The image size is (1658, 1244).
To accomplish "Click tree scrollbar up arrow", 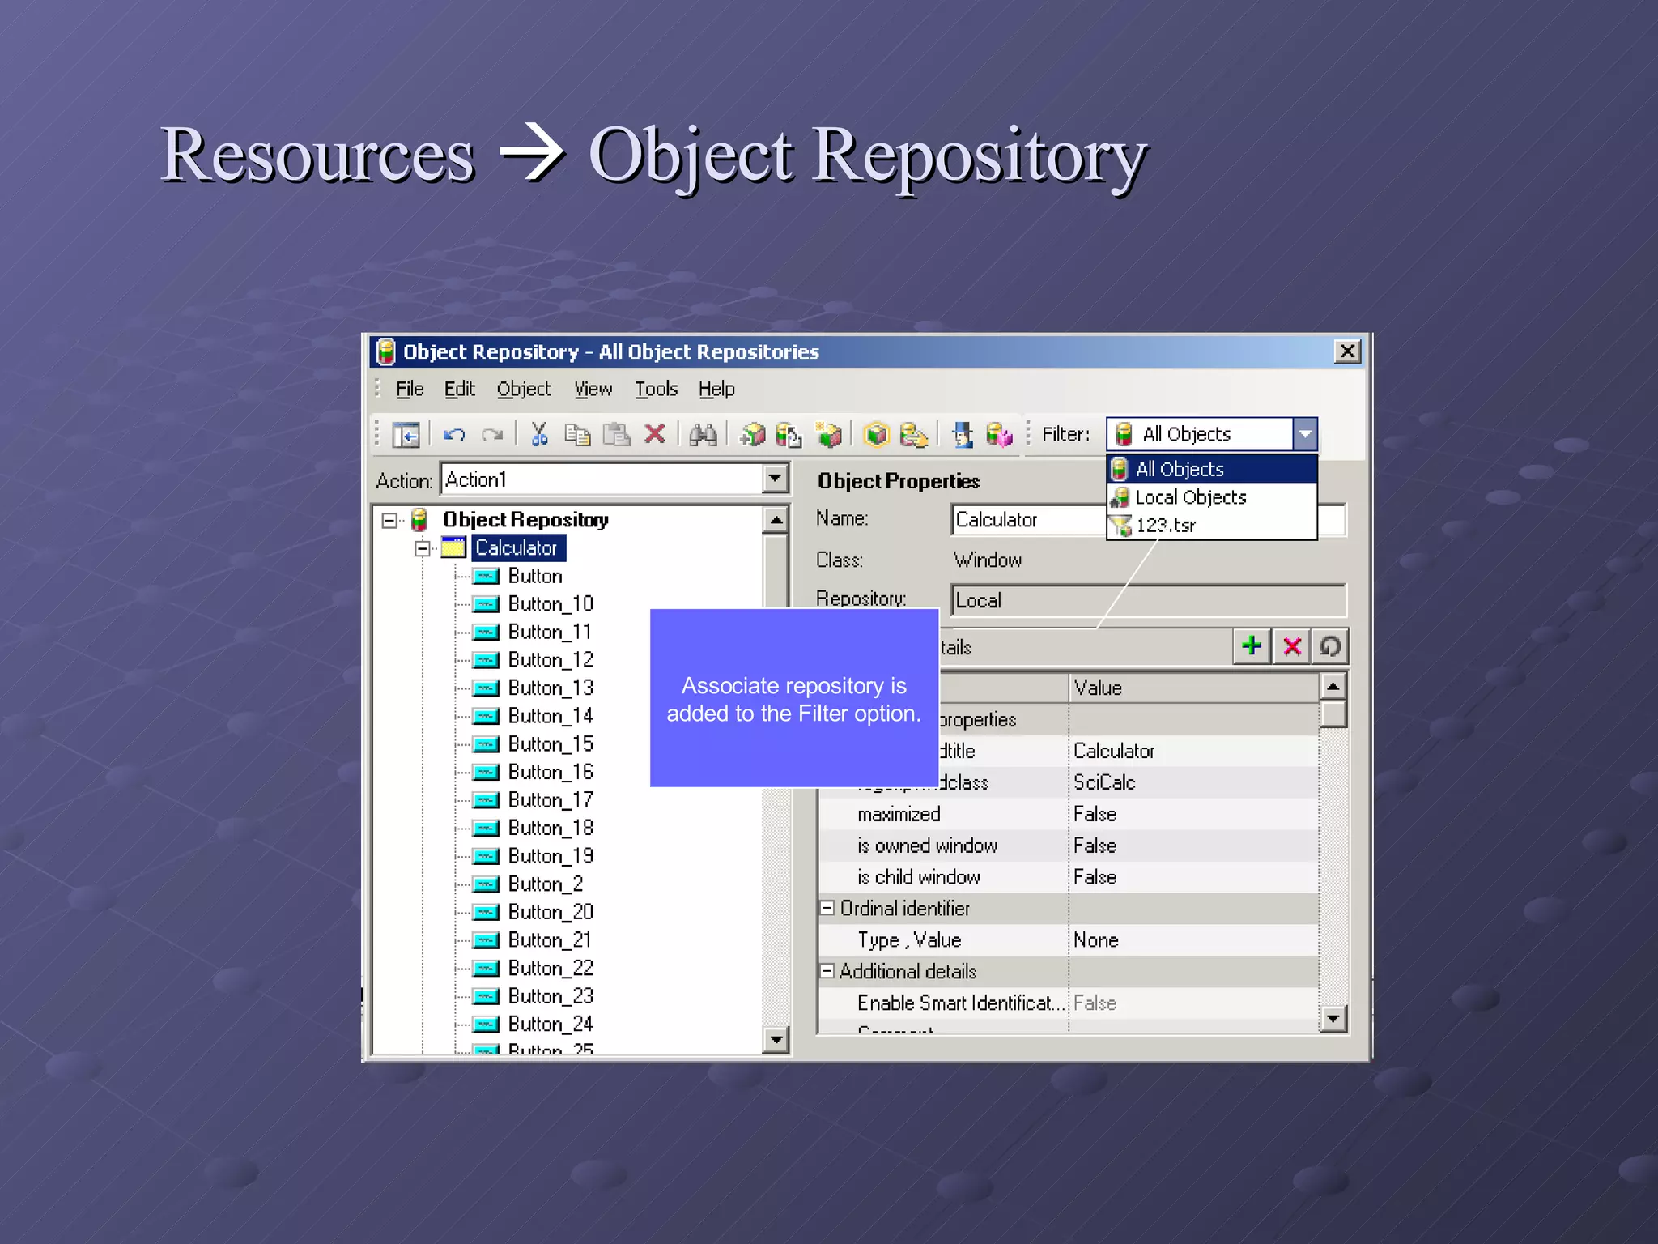I will tap(776, 520).
